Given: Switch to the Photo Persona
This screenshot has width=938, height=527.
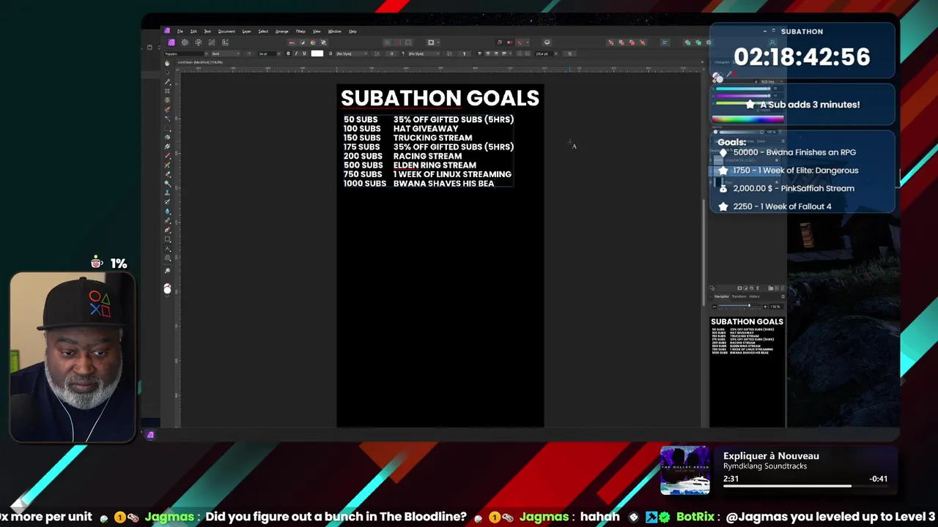Looking at the screenshot, I should click(x=171, y=42).
